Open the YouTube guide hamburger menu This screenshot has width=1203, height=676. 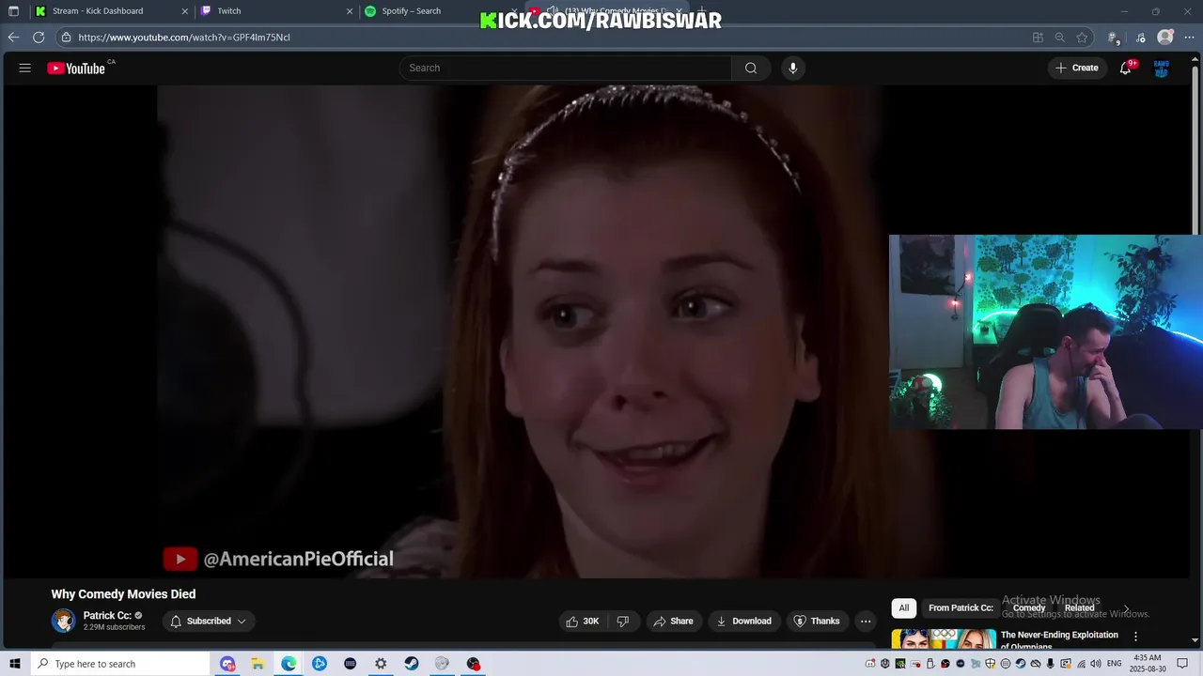point(25,68)
